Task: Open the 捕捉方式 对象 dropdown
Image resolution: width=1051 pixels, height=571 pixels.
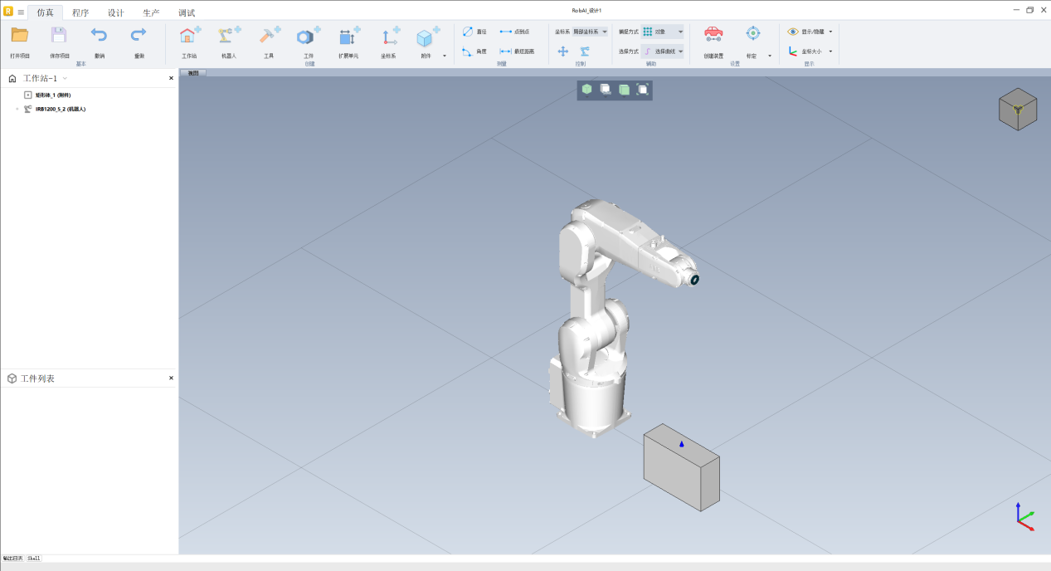Action: (664, 32)
